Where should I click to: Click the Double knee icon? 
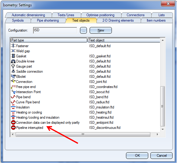[13, 61]
